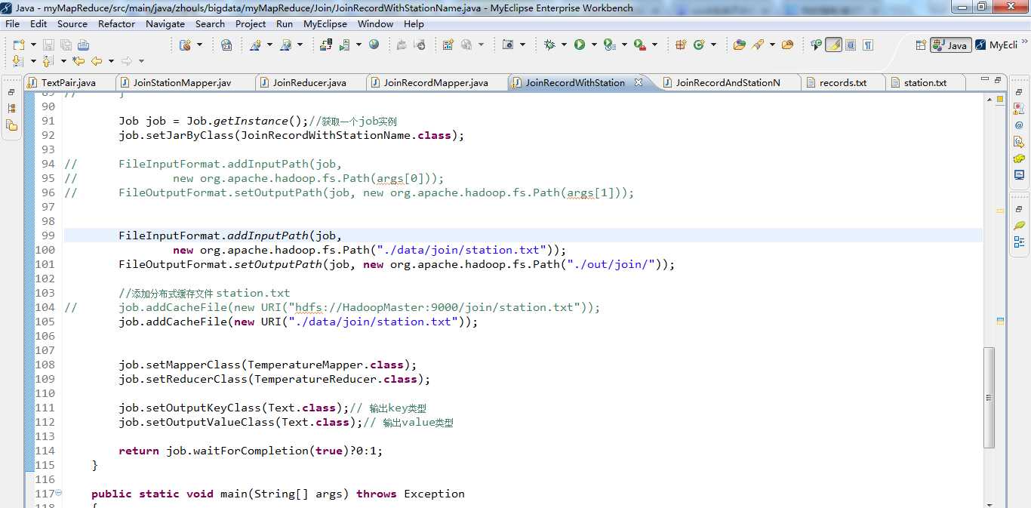
Task: Switch to JoinStationMapper.jav tab
Action: pos(182,82)
